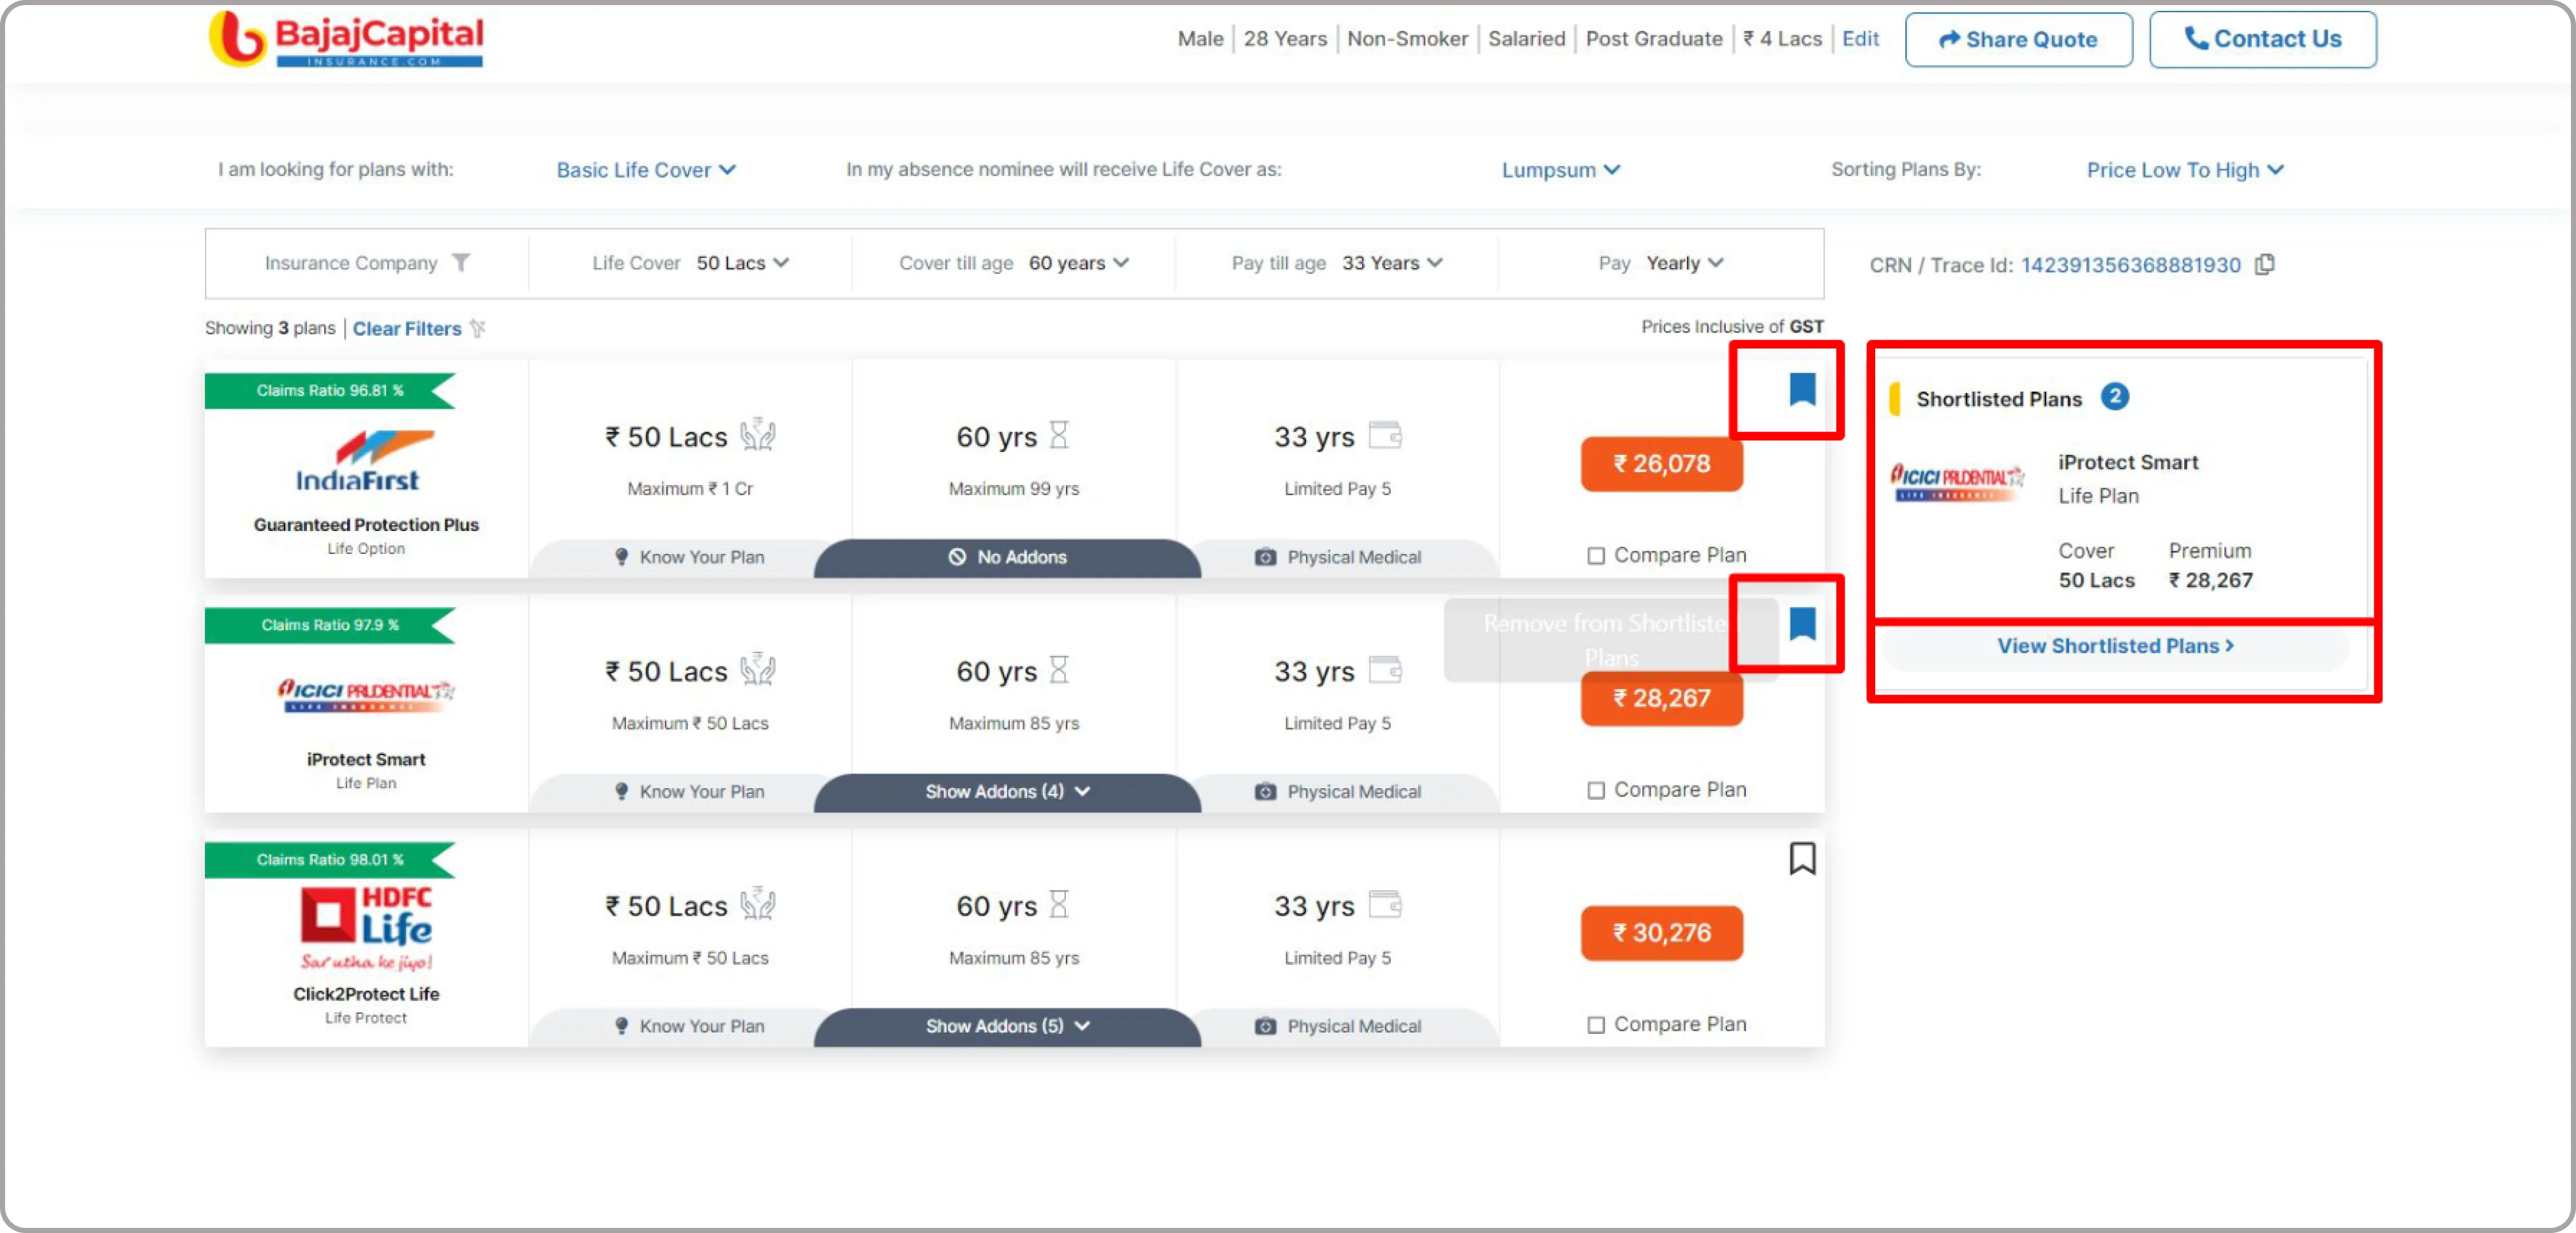Click the Shortlisted Plans heading
Viewport: 2576px width, 1233px height.
tap(1998, 399)
